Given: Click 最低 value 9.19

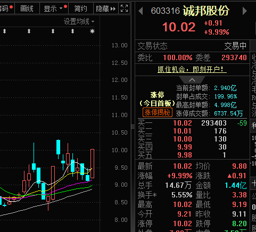Looking at the screenshot, I should pyautogui.click(x=240, y=204).
